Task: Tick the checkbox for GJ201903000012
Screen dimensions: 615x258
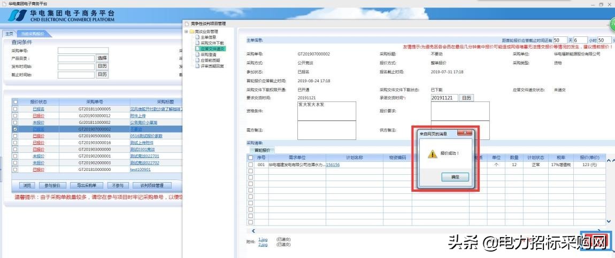Action: [16, 115]
